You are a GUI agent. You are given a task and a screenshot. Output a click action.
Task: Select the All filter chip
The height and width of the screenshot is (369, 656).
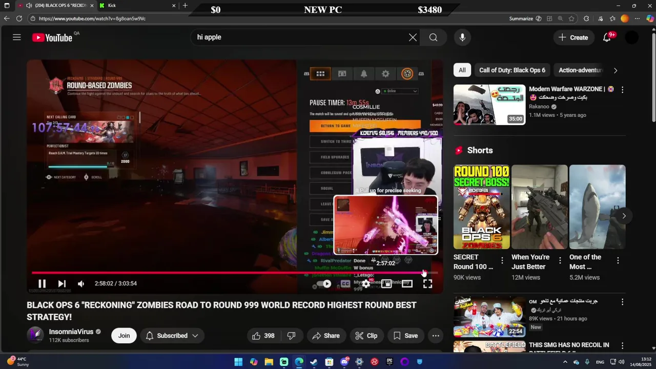(x=462, y=70)
